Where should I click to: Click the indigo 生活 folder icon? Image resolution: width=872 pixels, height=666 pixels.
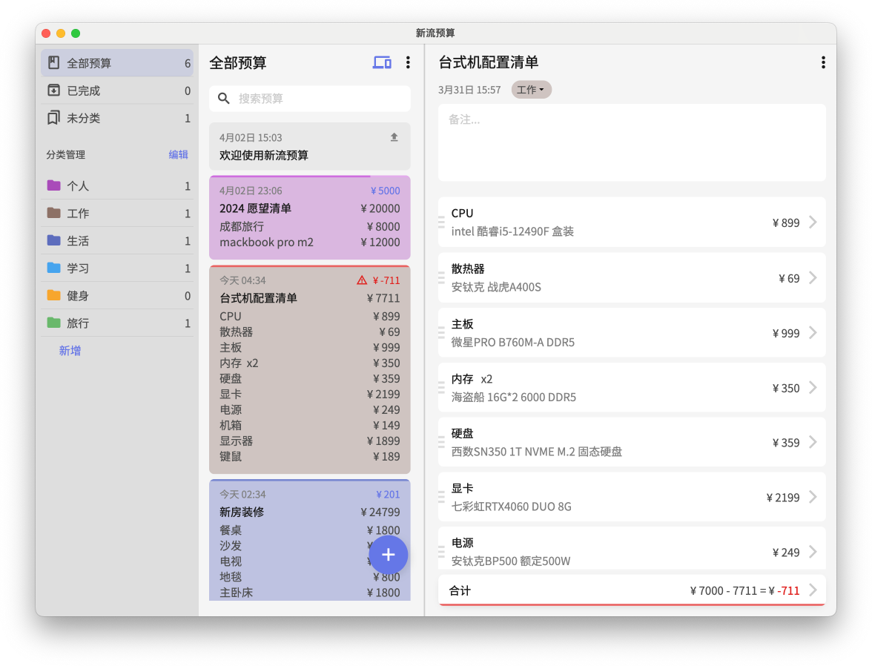tap(53, 240)
